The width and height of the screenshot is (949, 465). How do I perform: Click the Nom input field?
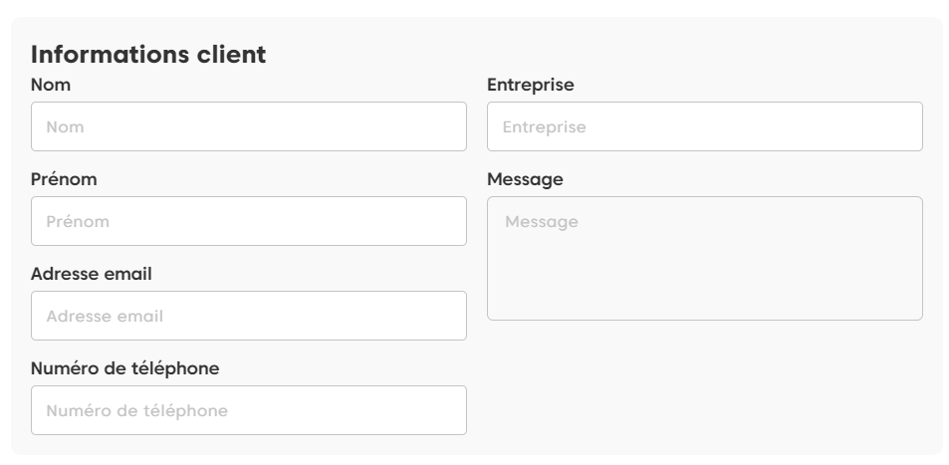(249, 126)
